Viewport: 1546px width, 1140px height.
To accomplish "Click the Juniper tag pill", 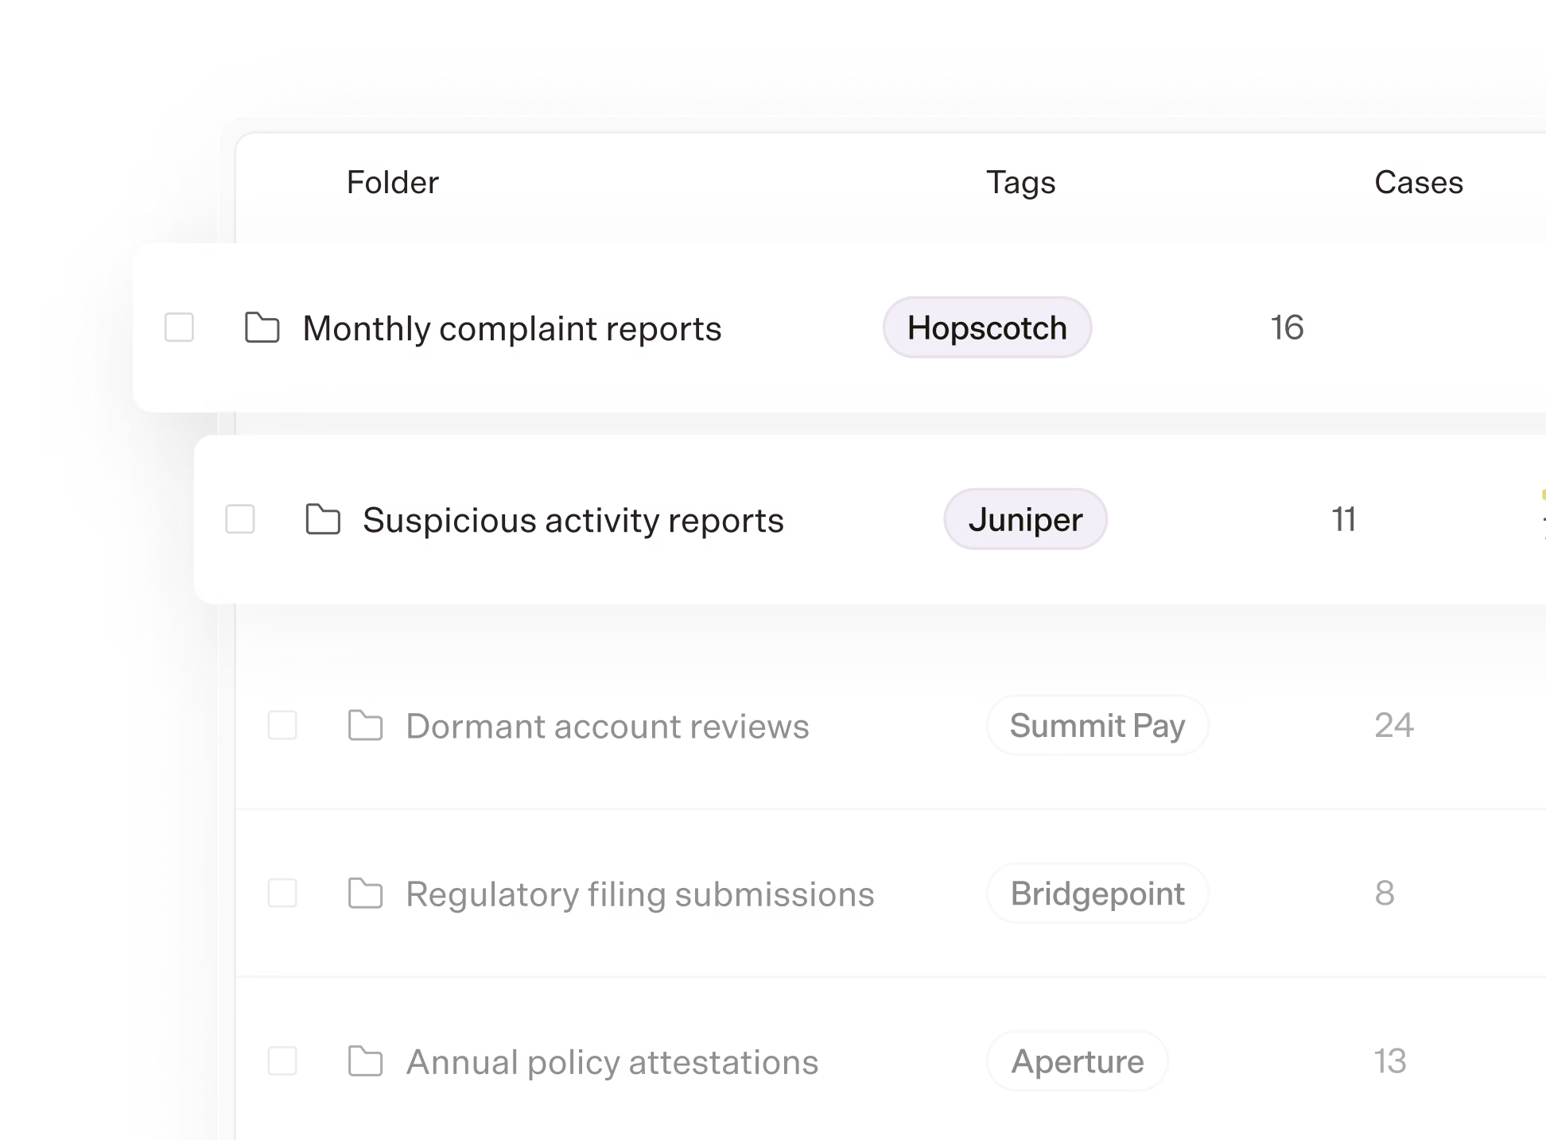I will 1025,519.
